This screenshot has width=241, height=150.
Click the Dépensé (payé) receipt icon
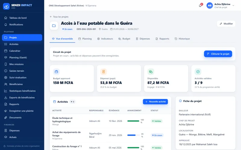104,72
